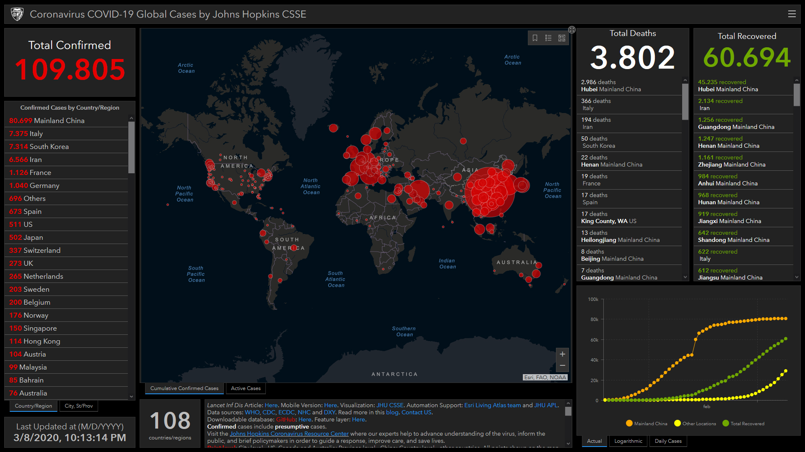Select 366 deaths Italy entry
The width and height of the screenshot is (805, 452).
point(629,105)
